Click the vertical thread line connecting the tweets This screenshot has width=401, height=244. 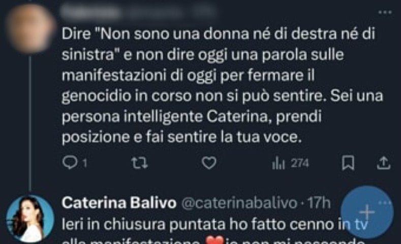(x=30, y=124)
